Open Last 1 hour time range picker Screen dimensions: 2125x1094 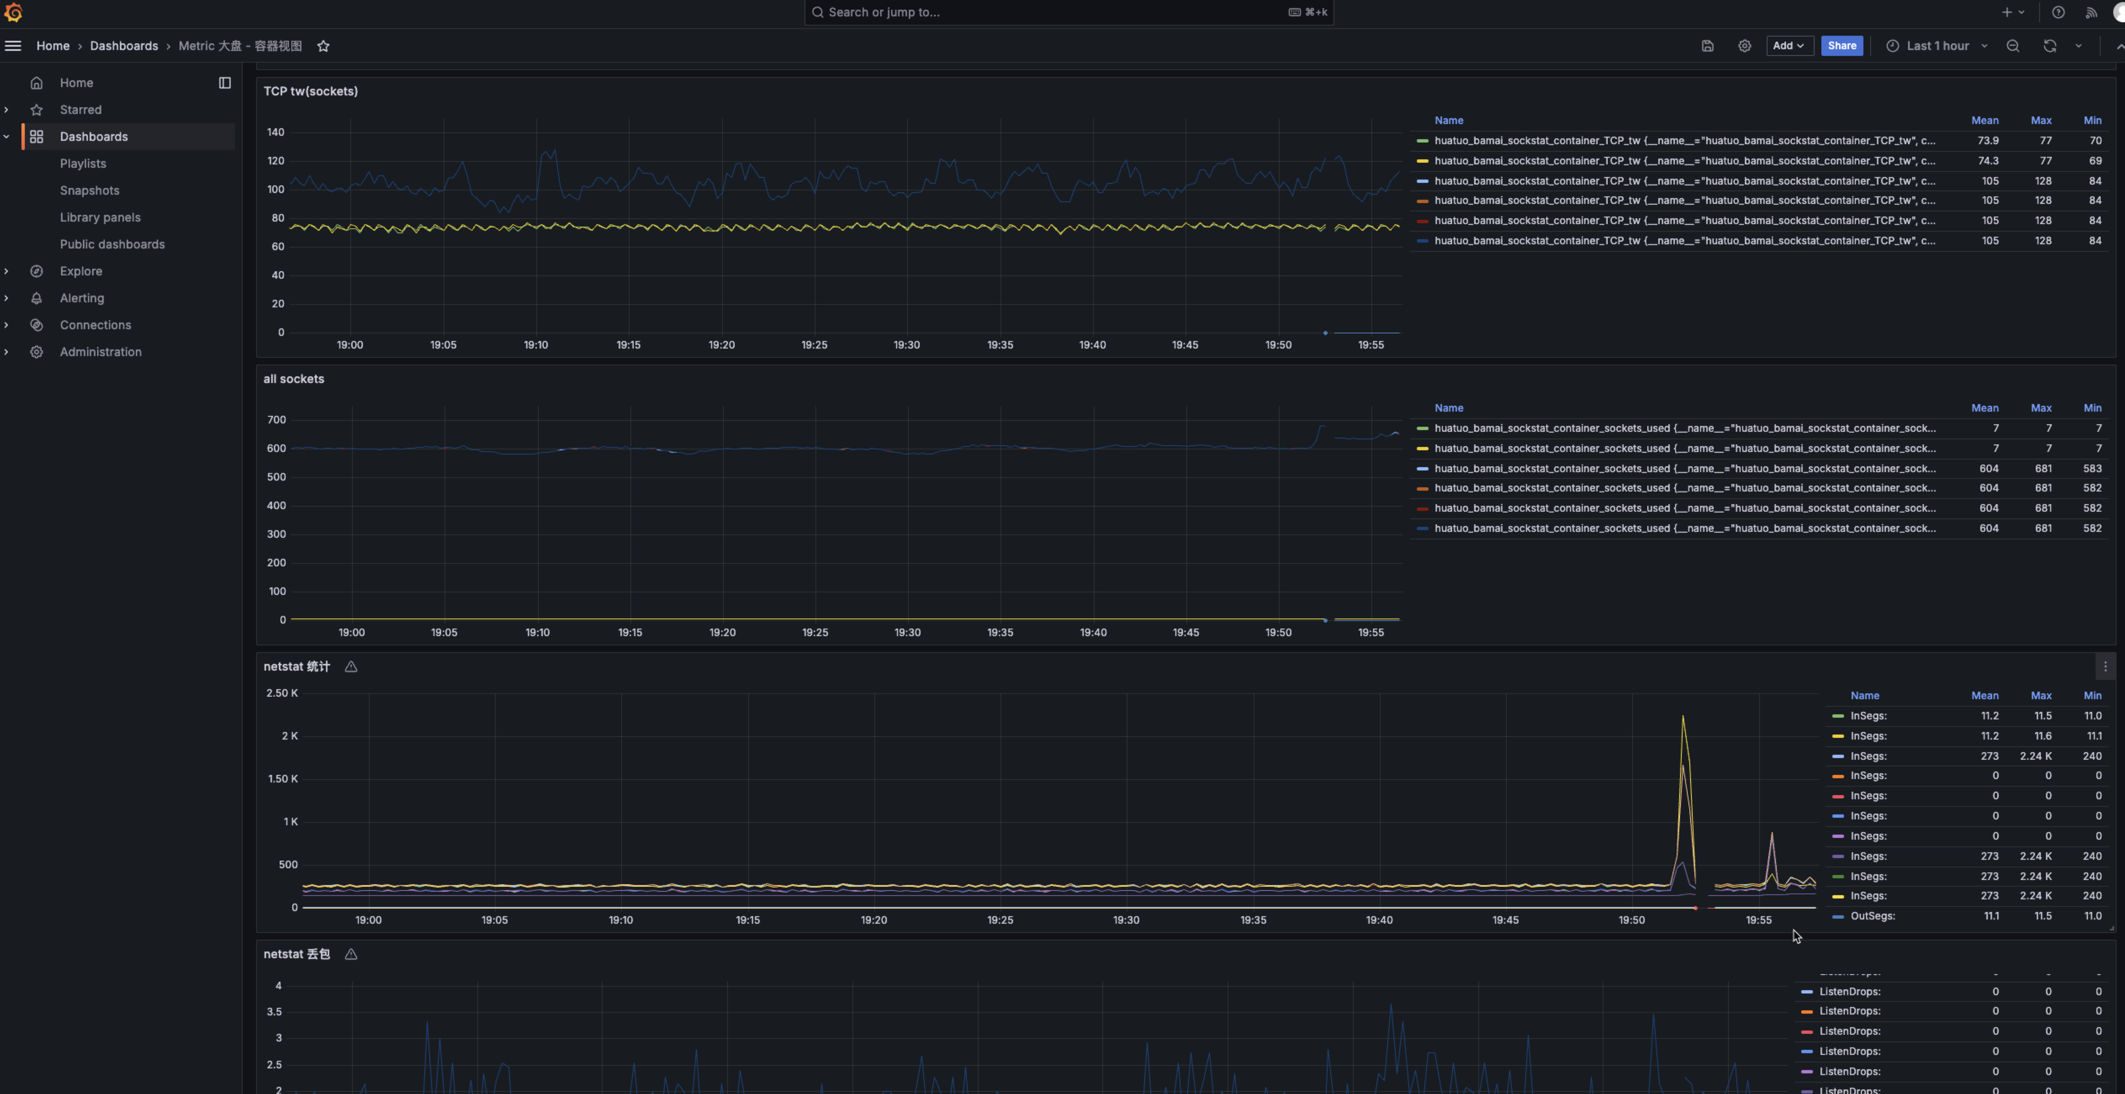click(1938, 46)
